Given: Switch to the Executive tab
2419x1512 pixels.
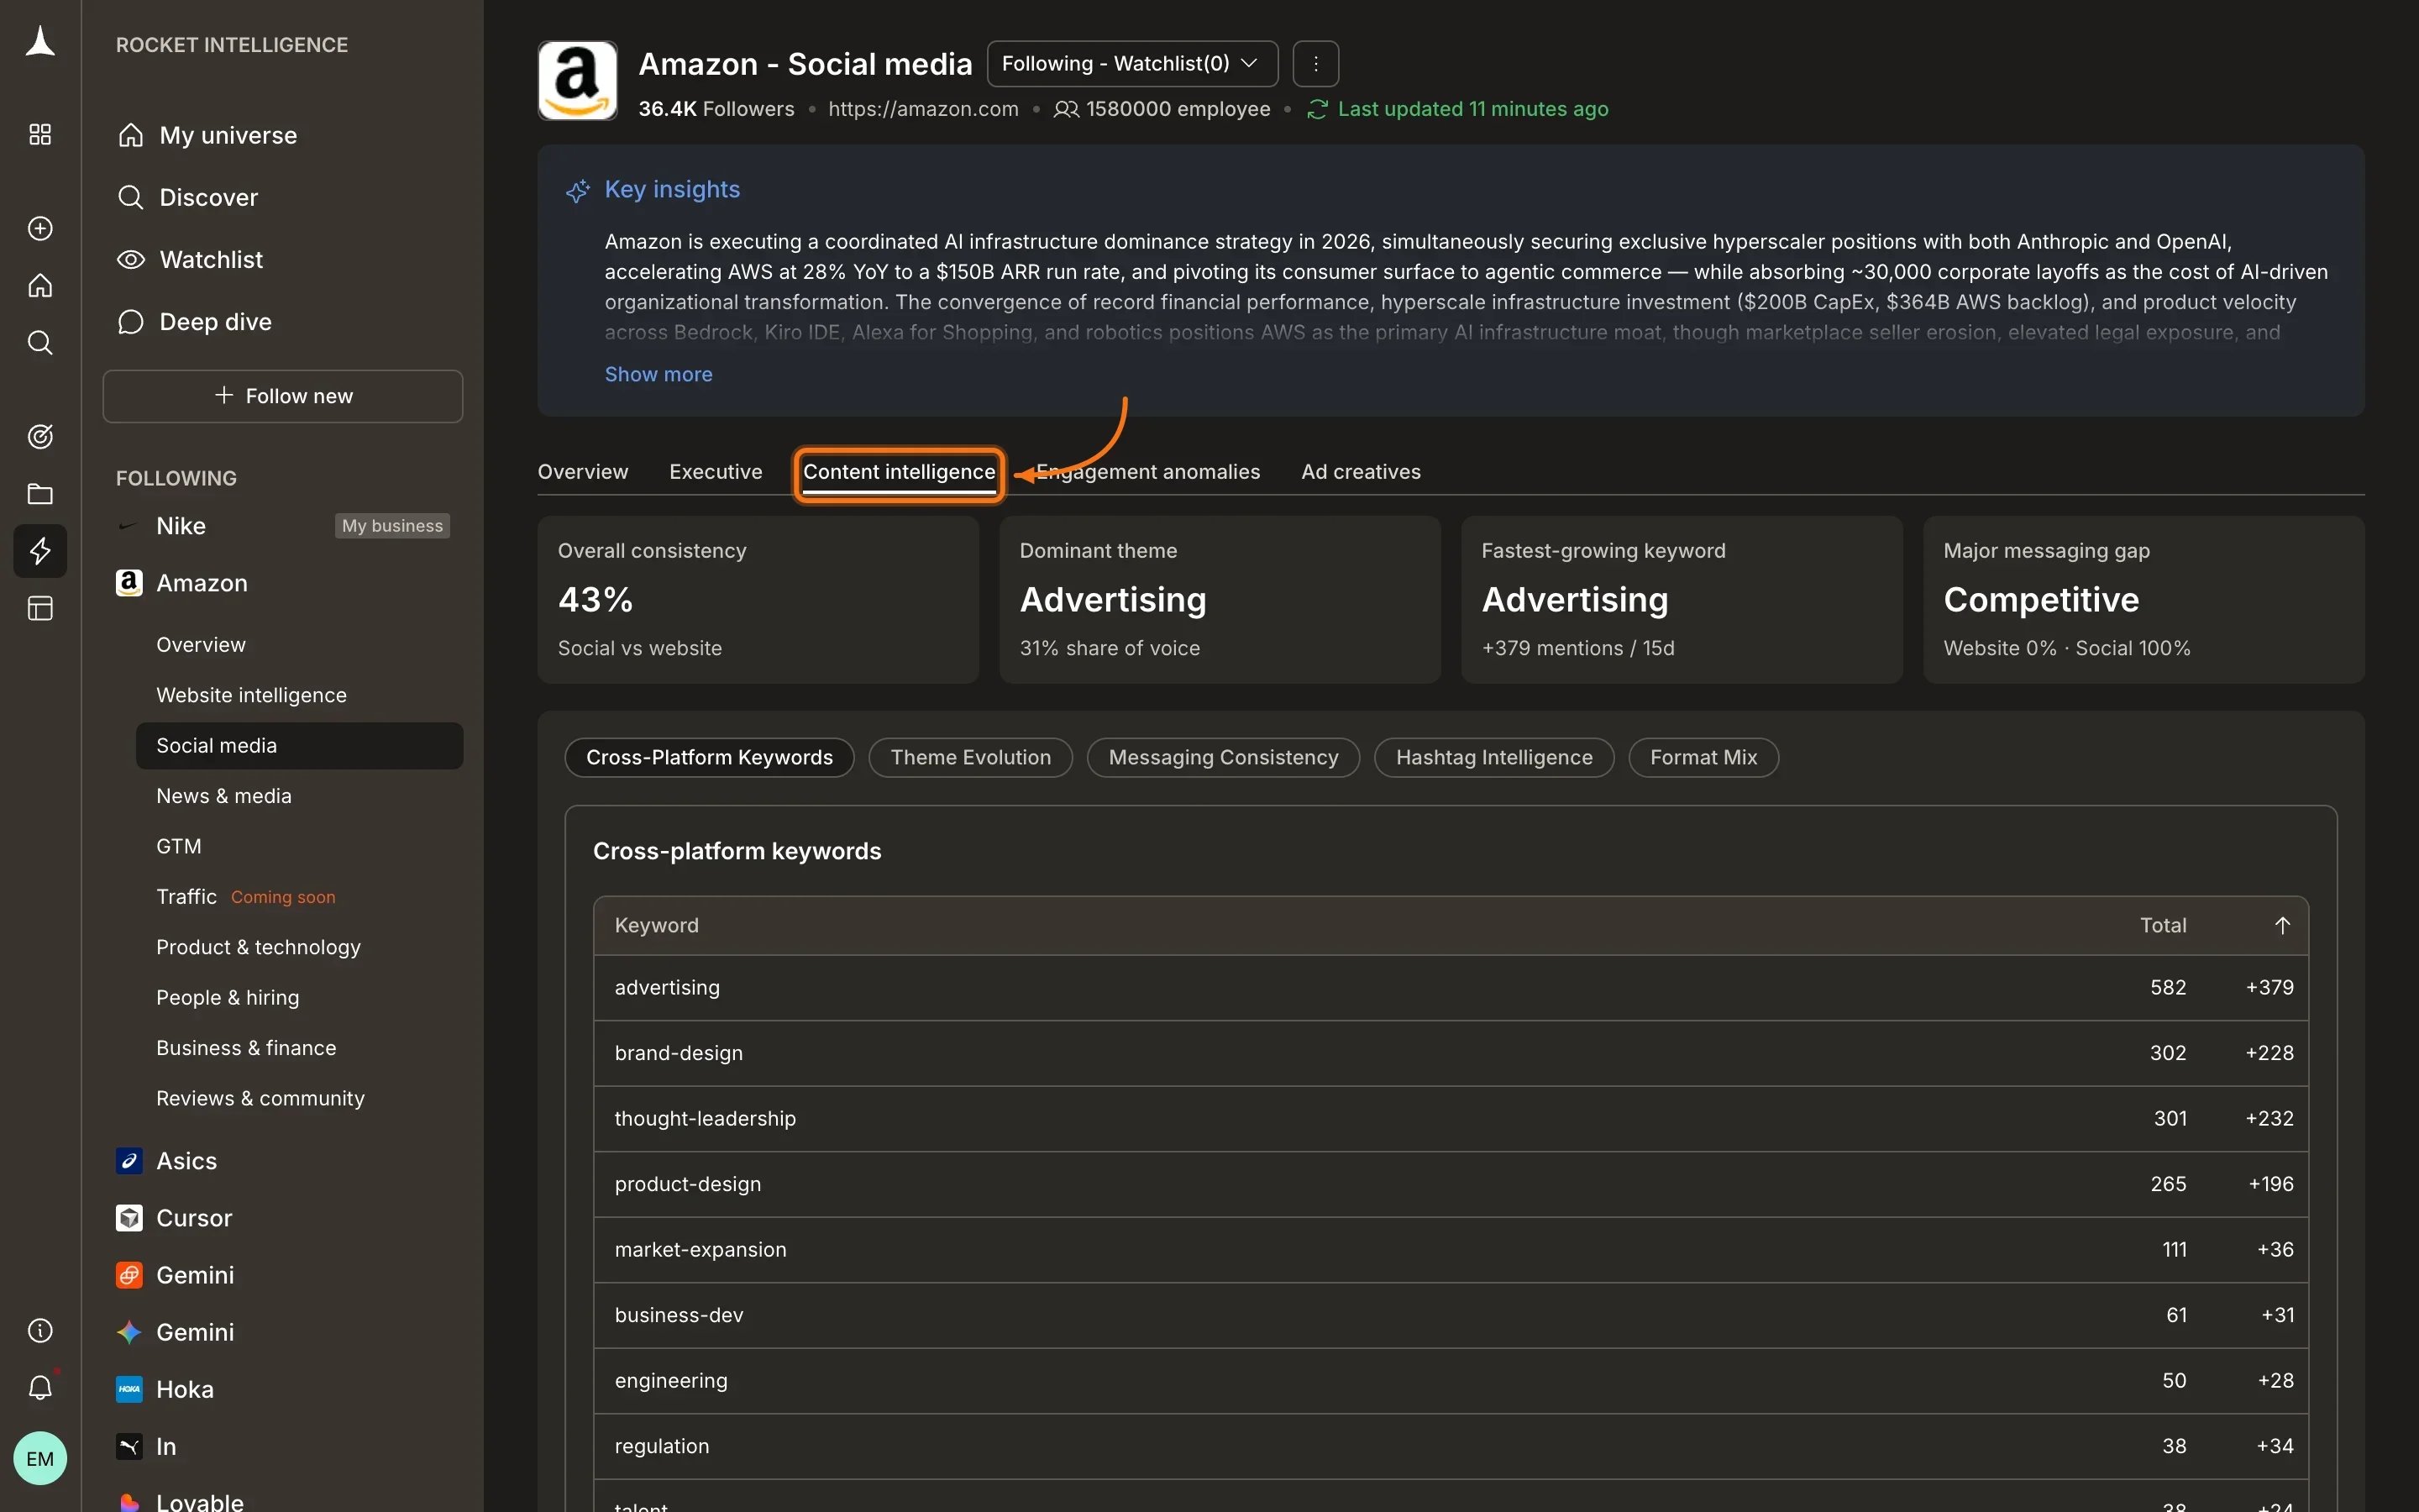Looking at the screenshot, I should (x=716, y=471).
